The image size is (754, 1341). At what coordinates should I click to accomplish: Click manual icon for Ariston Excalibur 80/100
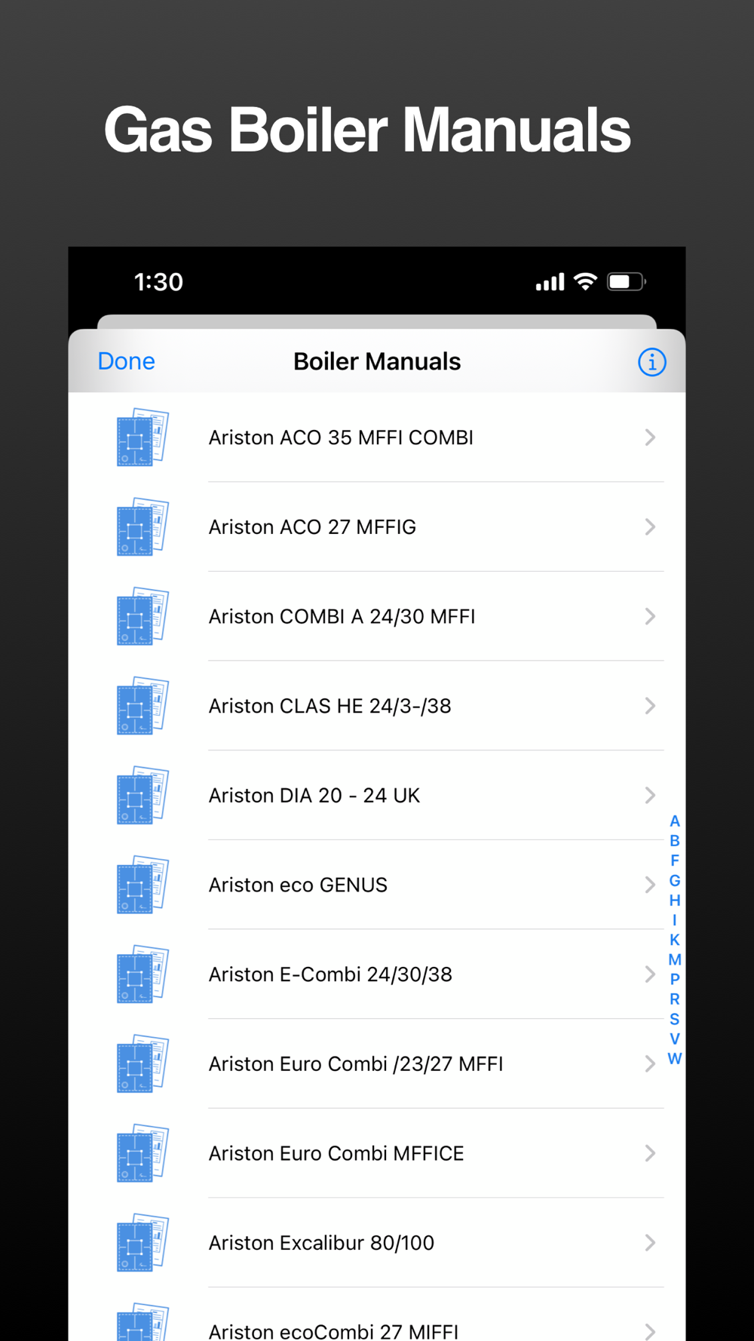[143, 1243]
